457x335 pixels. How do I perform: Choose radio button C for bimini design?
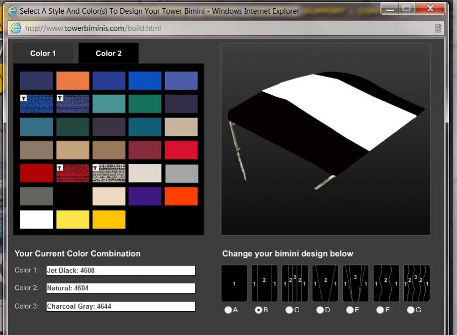click(x=289, y=310)
